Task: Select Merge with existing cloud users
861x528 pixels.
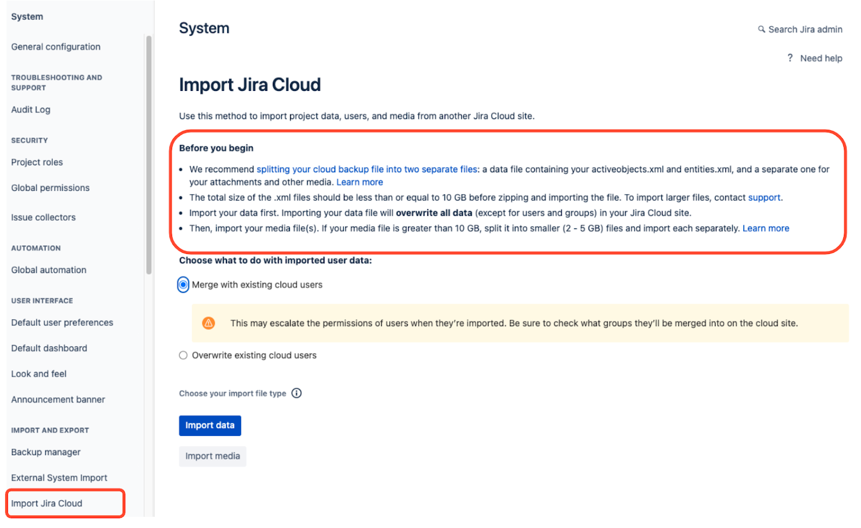Action: [x=184, y=285]
